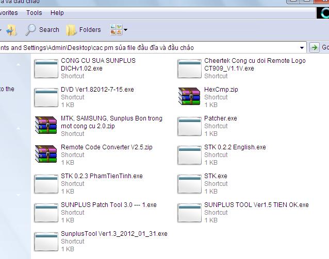Click the STK.exe shortcut icon
The image size is (329, 259).
pos(189,184)
